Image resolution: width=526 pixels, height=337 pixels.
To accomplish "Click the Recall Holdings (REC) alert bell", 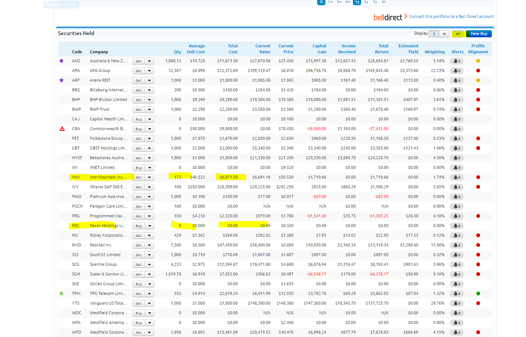I will click(457, 226).
